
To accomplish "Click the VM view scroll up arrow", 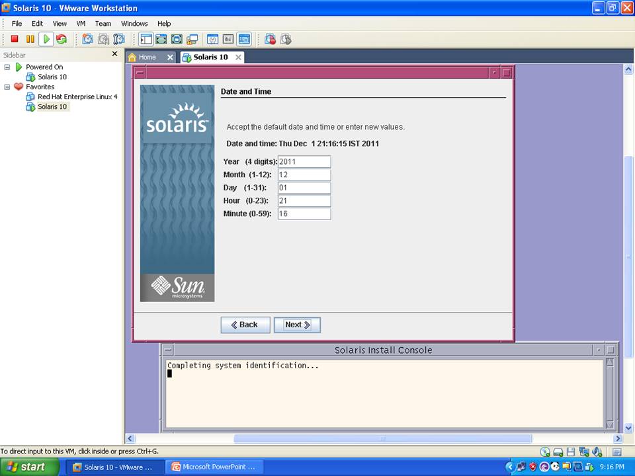I will (x=628, y=69).
